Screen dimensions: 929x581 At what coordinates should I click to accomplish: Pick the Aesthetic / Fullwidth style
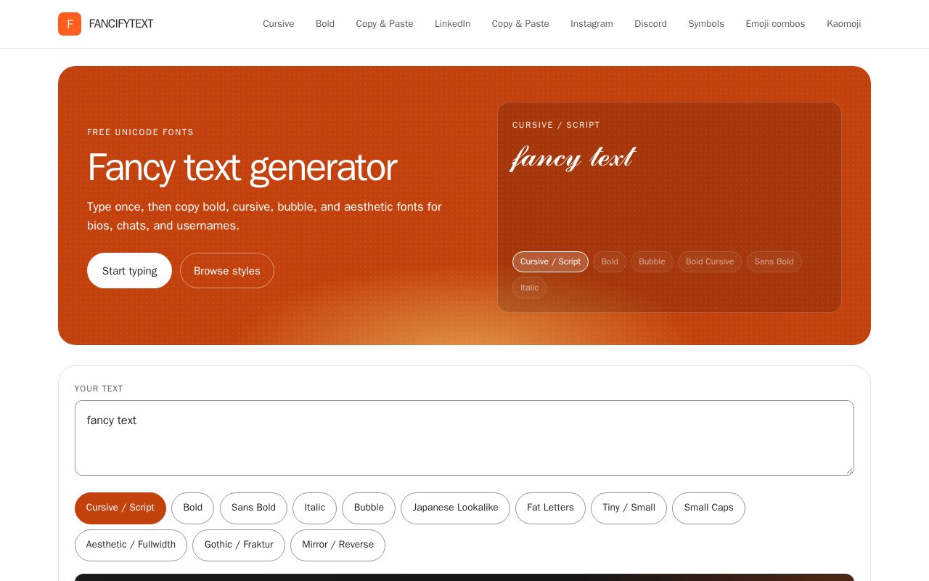pos(131,545)
